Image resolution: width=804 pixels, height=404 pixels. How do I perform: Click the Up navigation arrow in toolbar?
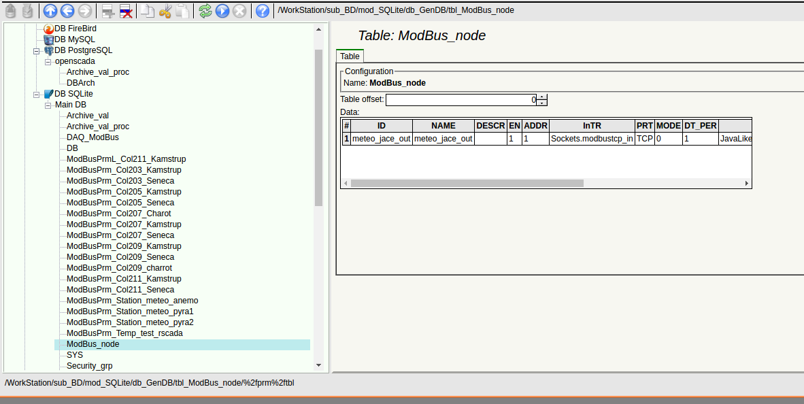(x=50, y=10)
